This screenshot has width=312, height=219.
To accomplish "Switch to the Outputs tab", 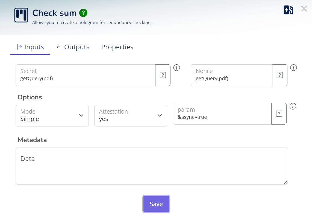I will tap(73, 47).
